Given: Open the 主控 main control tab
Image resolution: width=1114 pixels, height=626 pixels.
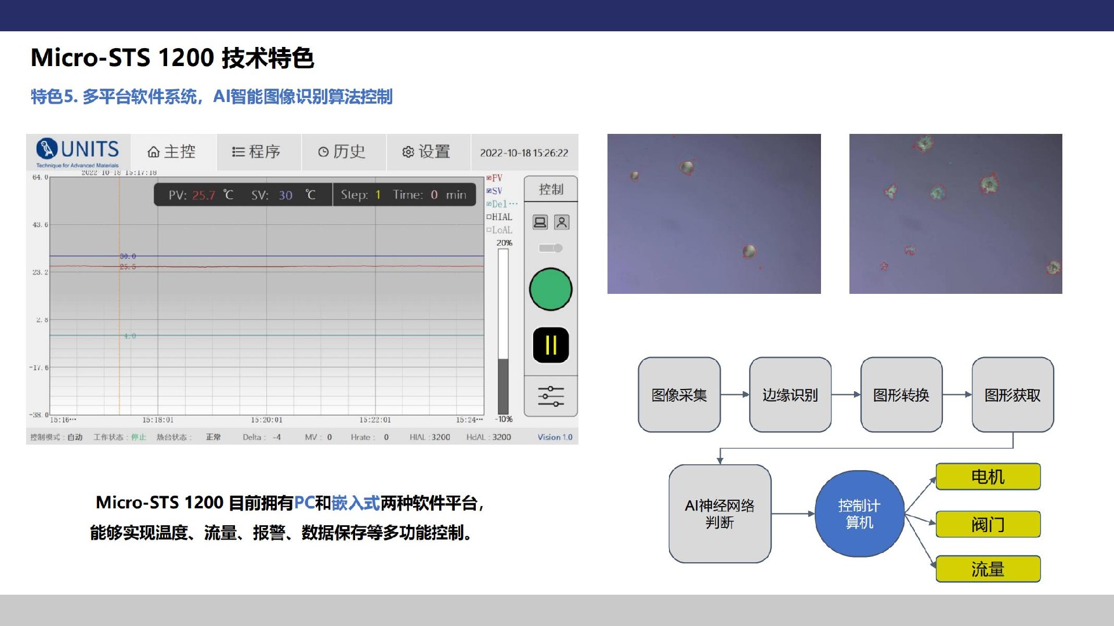Looking at the screenshot, I should 172,152.
